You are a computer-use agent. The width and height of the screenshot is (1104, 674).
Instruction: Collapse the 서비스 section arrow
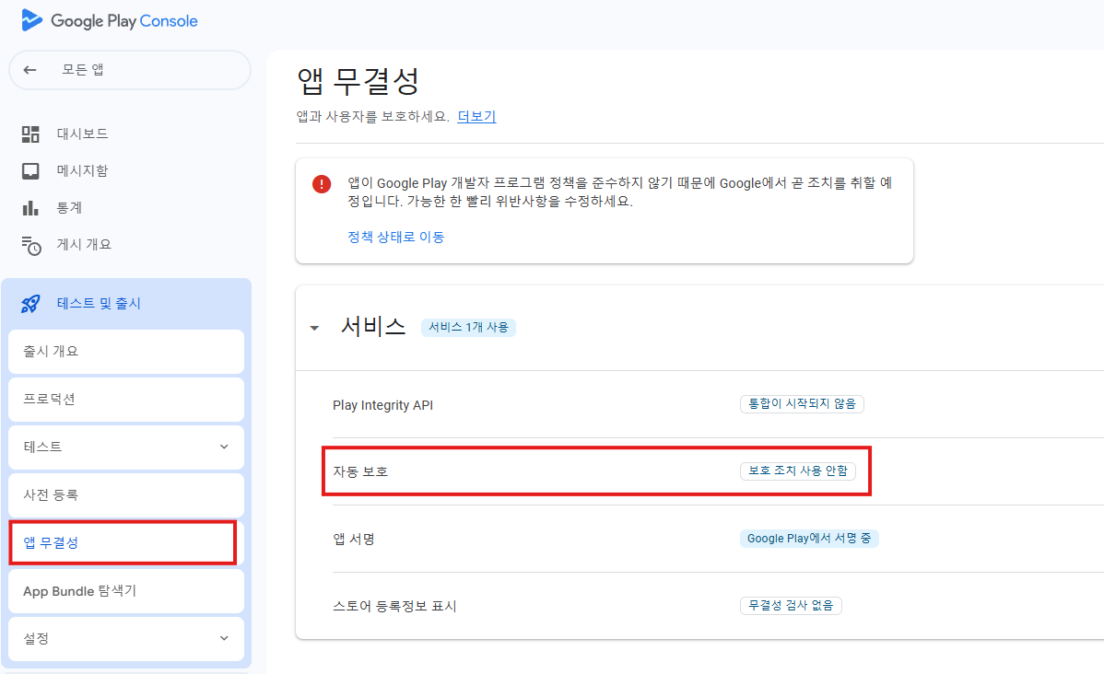[x=315, y=328]
